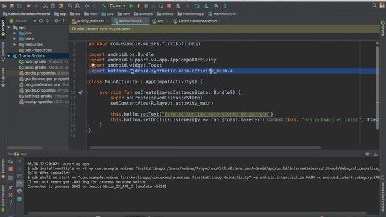Click the src breadcrumb
The image size is (386, 217).
point(75,14)
